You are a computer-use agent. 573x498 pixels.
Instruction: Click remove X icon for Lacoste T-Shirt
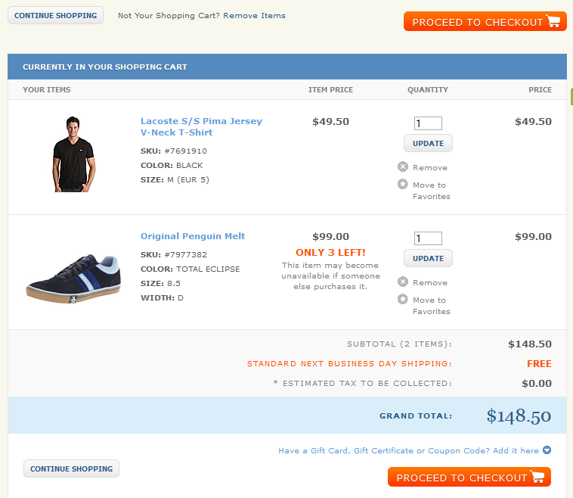(x=403, y=167)
